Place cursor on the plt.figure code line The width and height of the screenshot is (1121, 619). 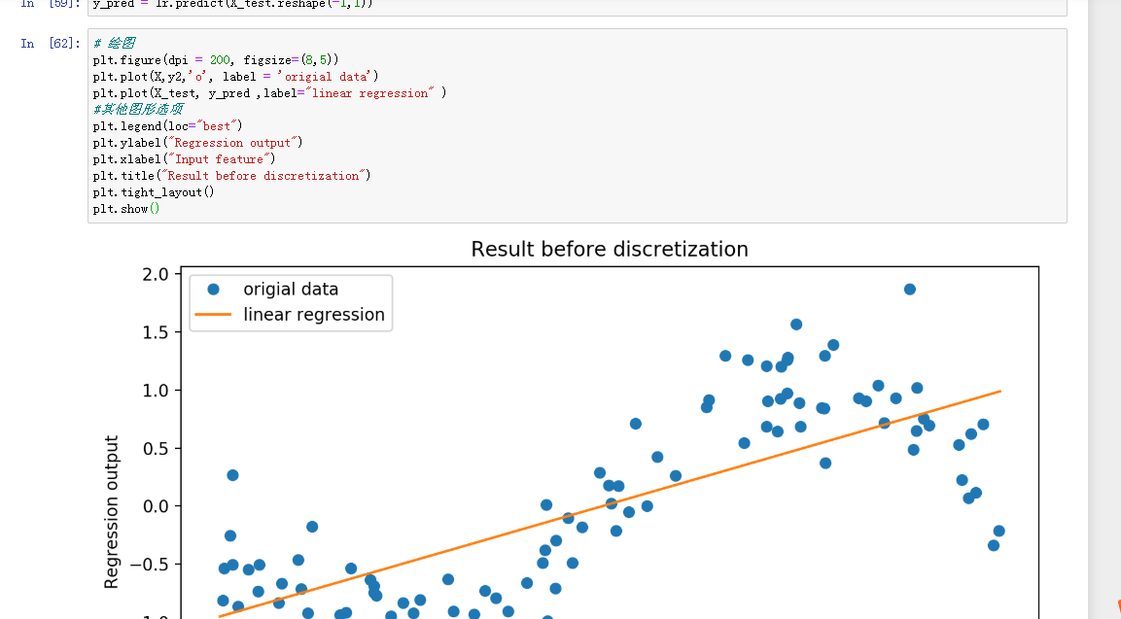[x=216, y=60]
